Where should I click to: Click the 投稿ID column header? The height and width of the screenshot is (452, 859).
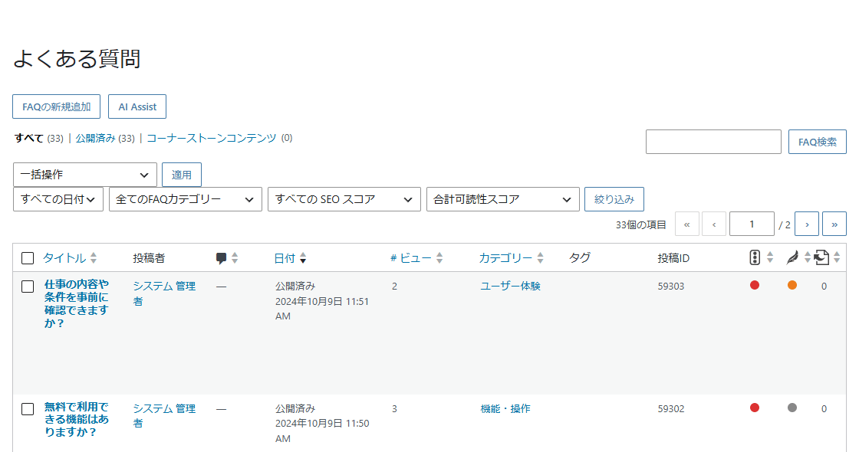click(x=674, y=258)
